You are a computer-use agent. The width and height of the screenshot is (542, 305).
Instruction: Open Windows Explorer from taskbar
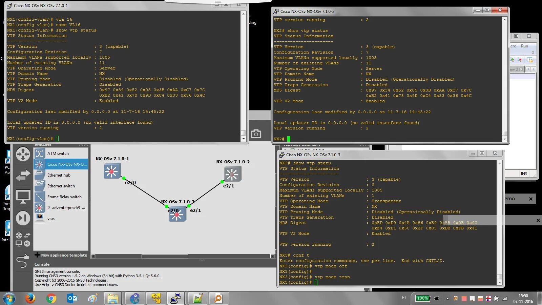pos(113,299)
